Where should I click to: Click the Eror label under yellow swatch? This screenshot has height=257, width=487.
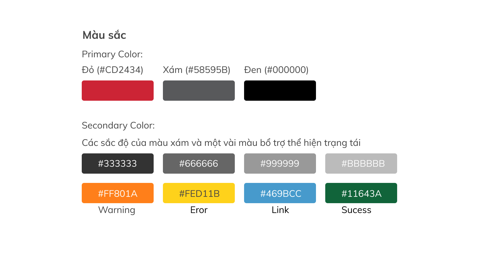[x=199, y=210]
